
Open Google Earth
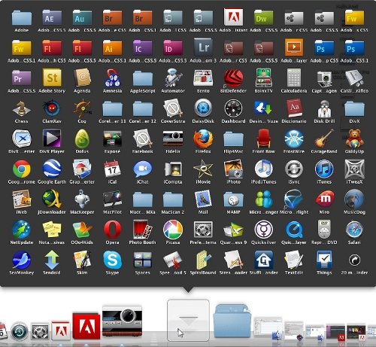[52, 169]
